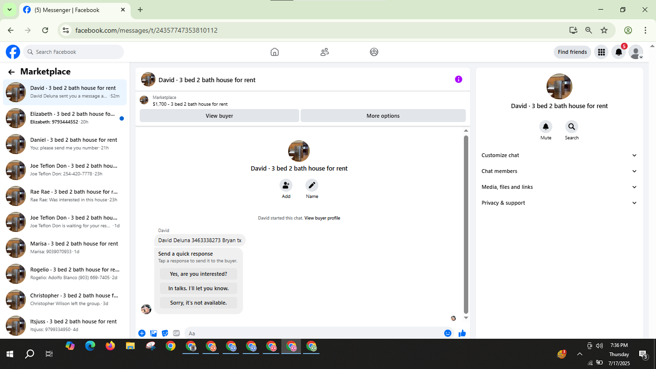Viewport: 656px width, 369px height.
Task: Open the emoji picker in message box
Action: pyautogui.click(x=448, y=333)
